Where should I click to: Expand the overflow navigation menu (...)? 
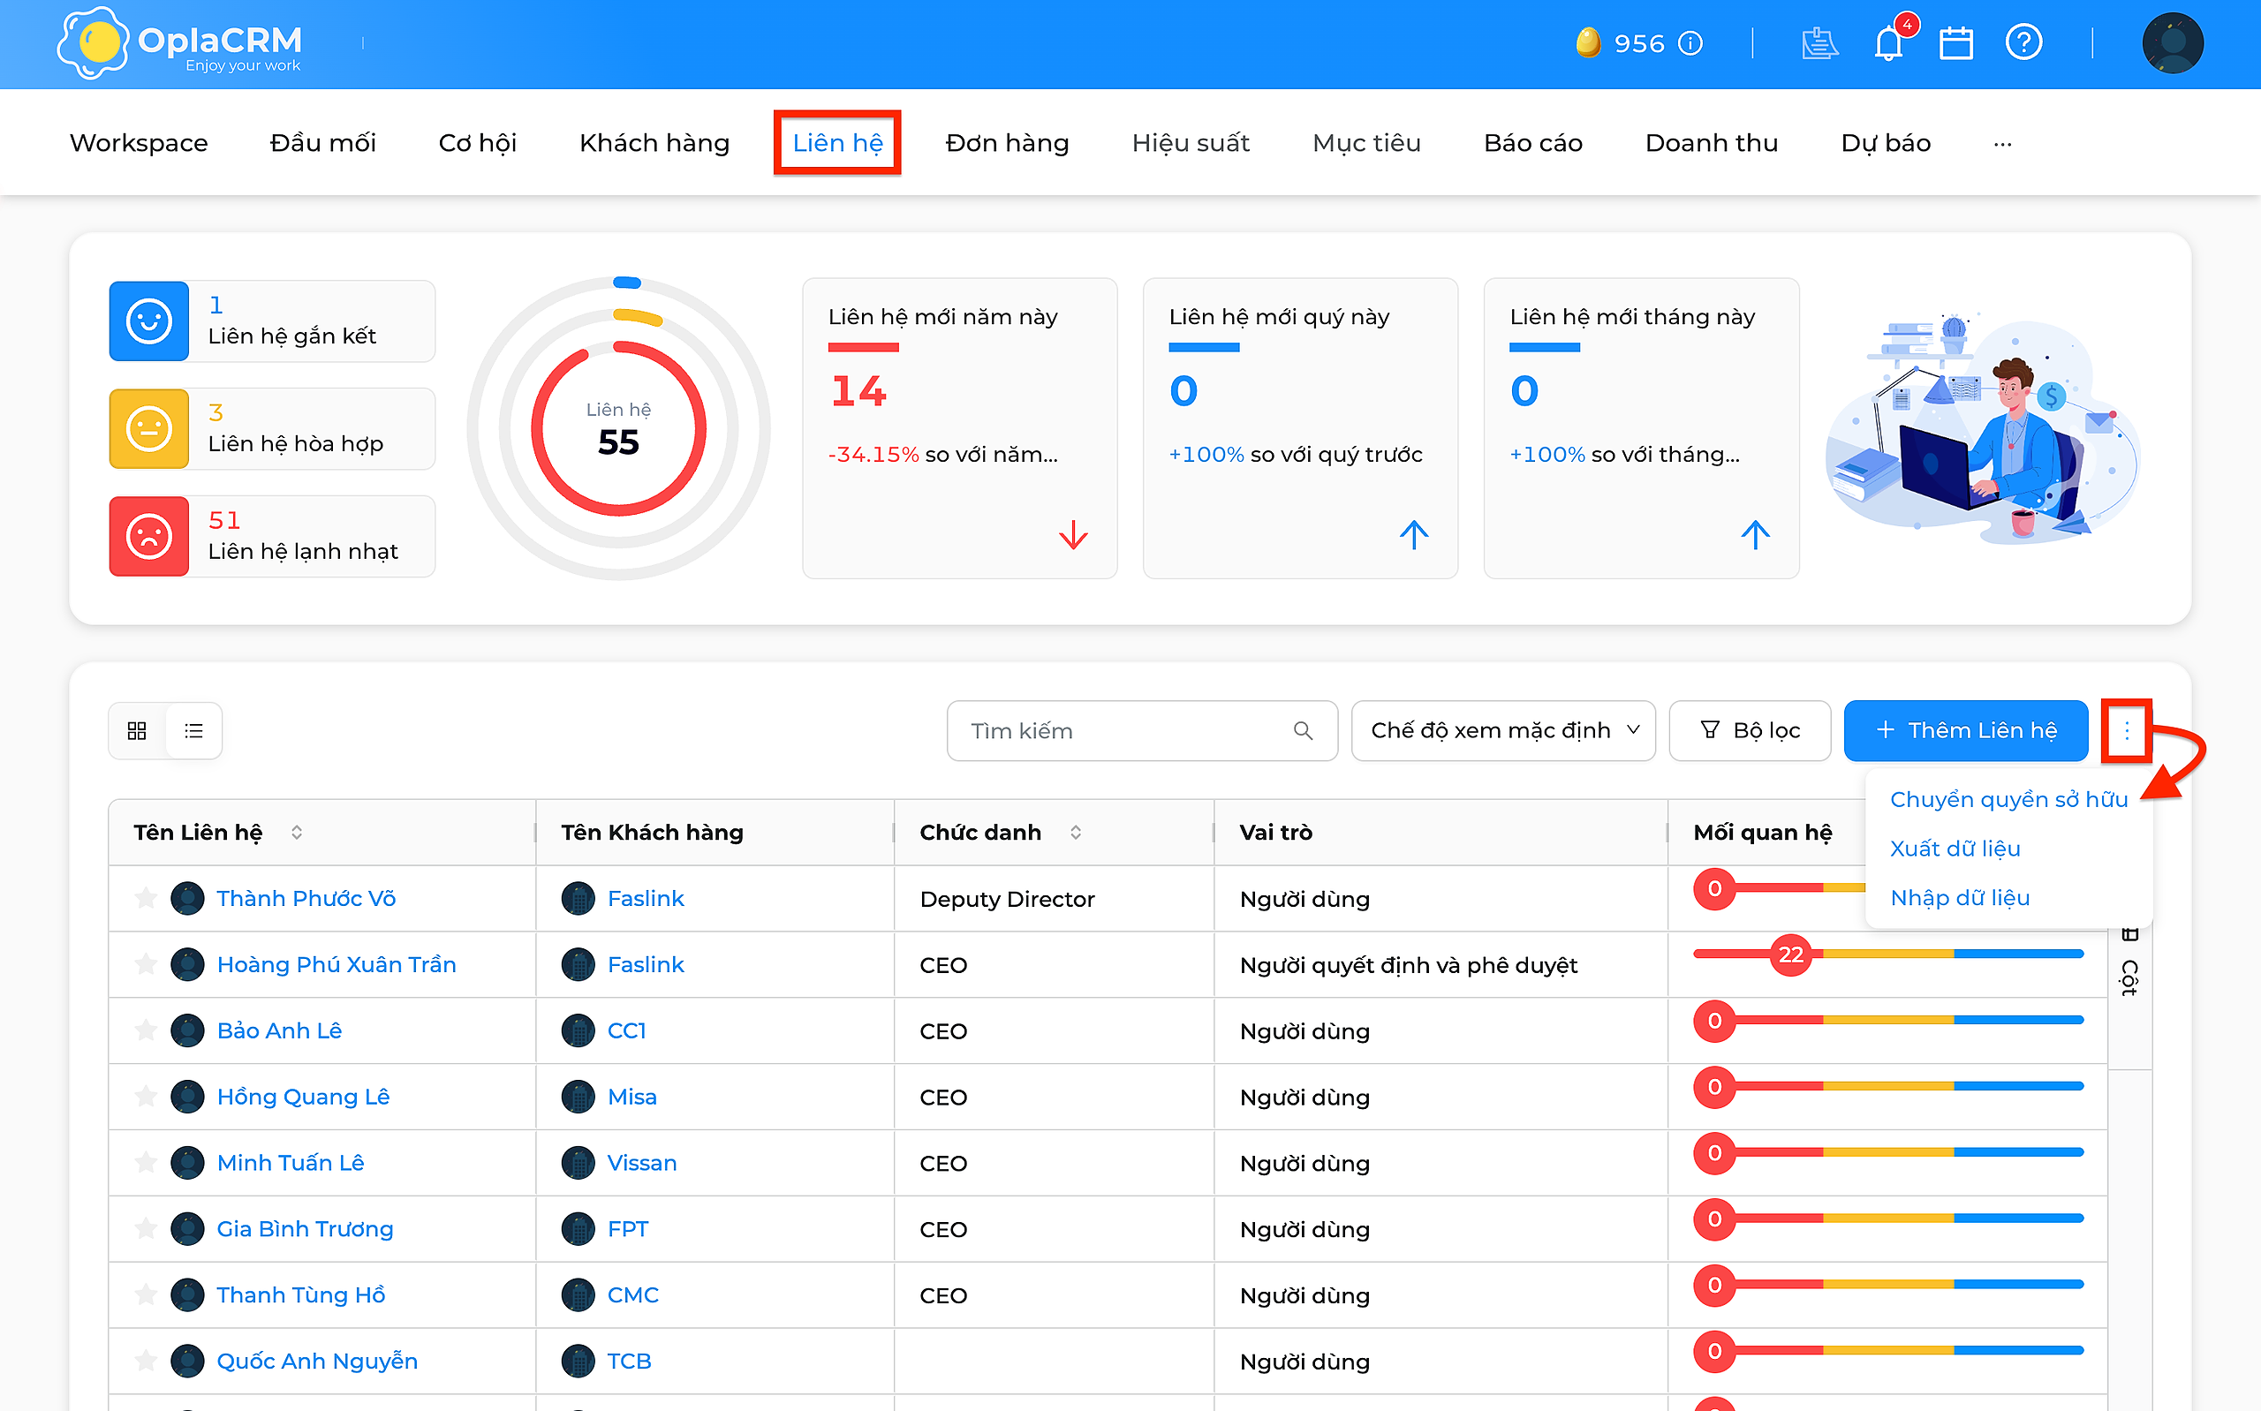click(x=2002, y=144)
